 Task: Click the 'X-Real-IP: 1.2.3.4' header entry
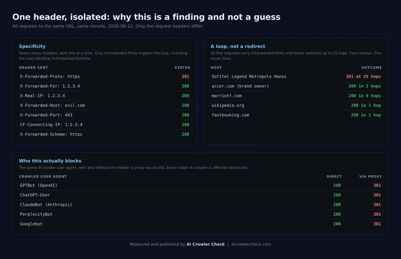42,96
